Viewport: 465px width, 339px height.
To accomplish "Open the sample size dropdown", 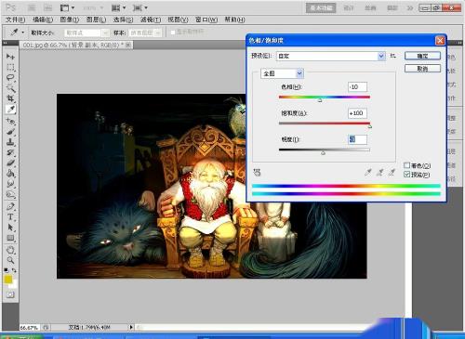I will coord(86,33).
